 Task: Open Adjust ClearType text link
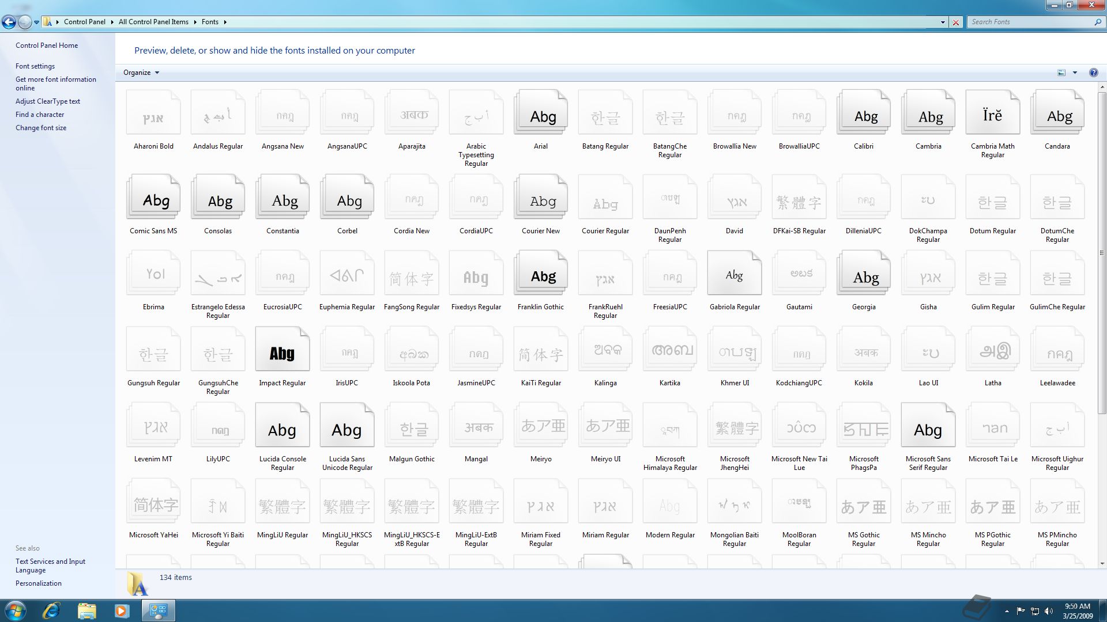tap(48, 101)
